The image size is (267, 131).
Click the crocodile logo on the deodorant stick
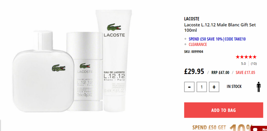click(x=85, y=66)
